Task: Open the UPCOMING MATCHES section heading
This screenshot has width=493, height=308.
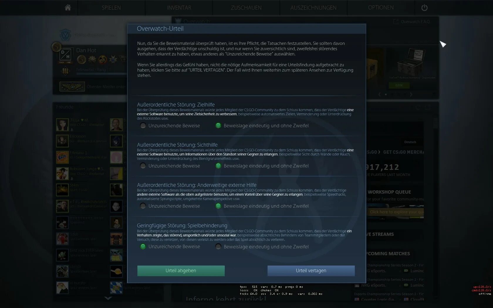Action: [388, 253]
